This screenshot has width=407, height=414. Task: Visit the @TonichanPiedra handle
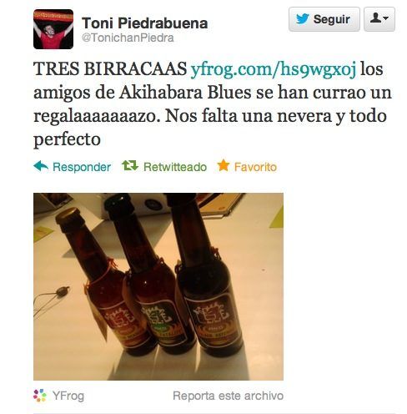pos(128,38)
